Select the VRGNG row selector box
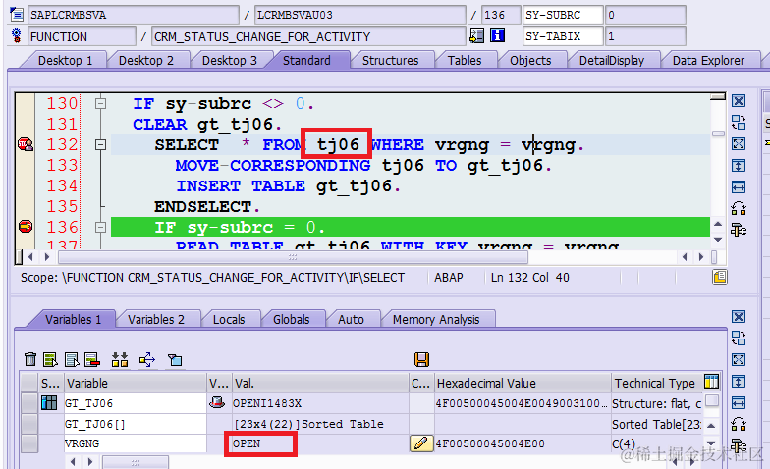The width and height of the screenshot is (770, 469). pyautogui.click(x=29, y=443)
